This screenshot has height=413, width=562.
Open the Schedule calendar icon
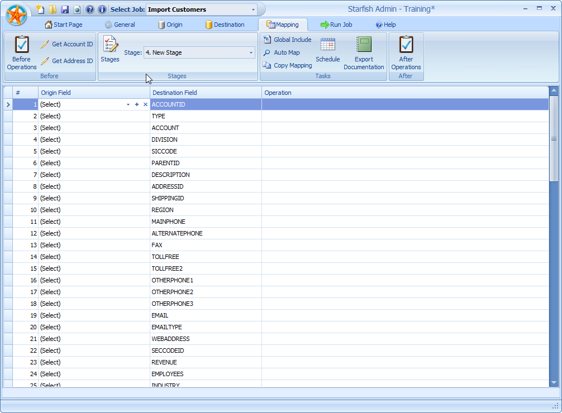point(328,45)
